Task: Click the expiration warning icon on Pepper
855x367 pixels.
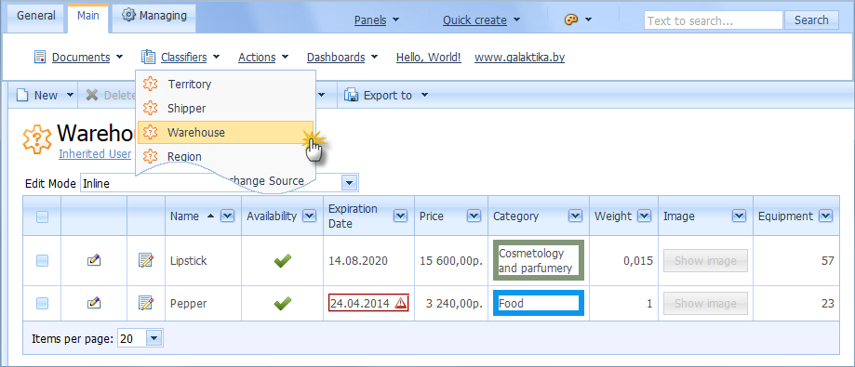Action: click(x=400, y=303)
